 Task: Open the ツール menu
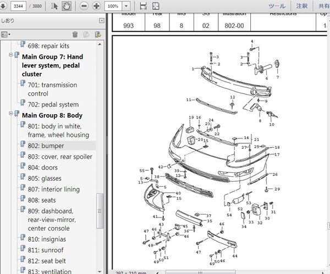pos(277,6)
